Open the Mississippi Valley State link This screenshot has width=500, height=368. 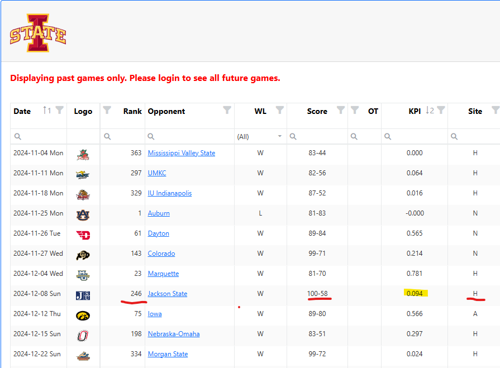point(182,153)
